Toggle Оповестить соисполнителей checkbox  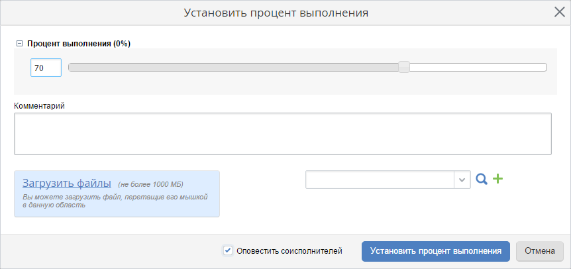228,250
